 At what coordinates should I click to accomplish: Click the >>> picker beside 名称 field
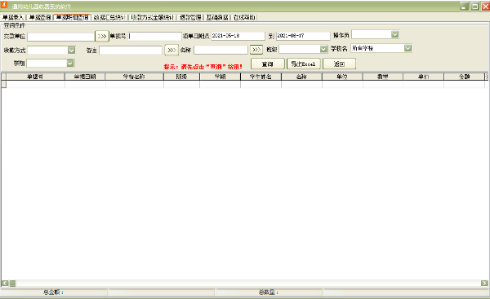pyautogui.click(x=256, y=50)
